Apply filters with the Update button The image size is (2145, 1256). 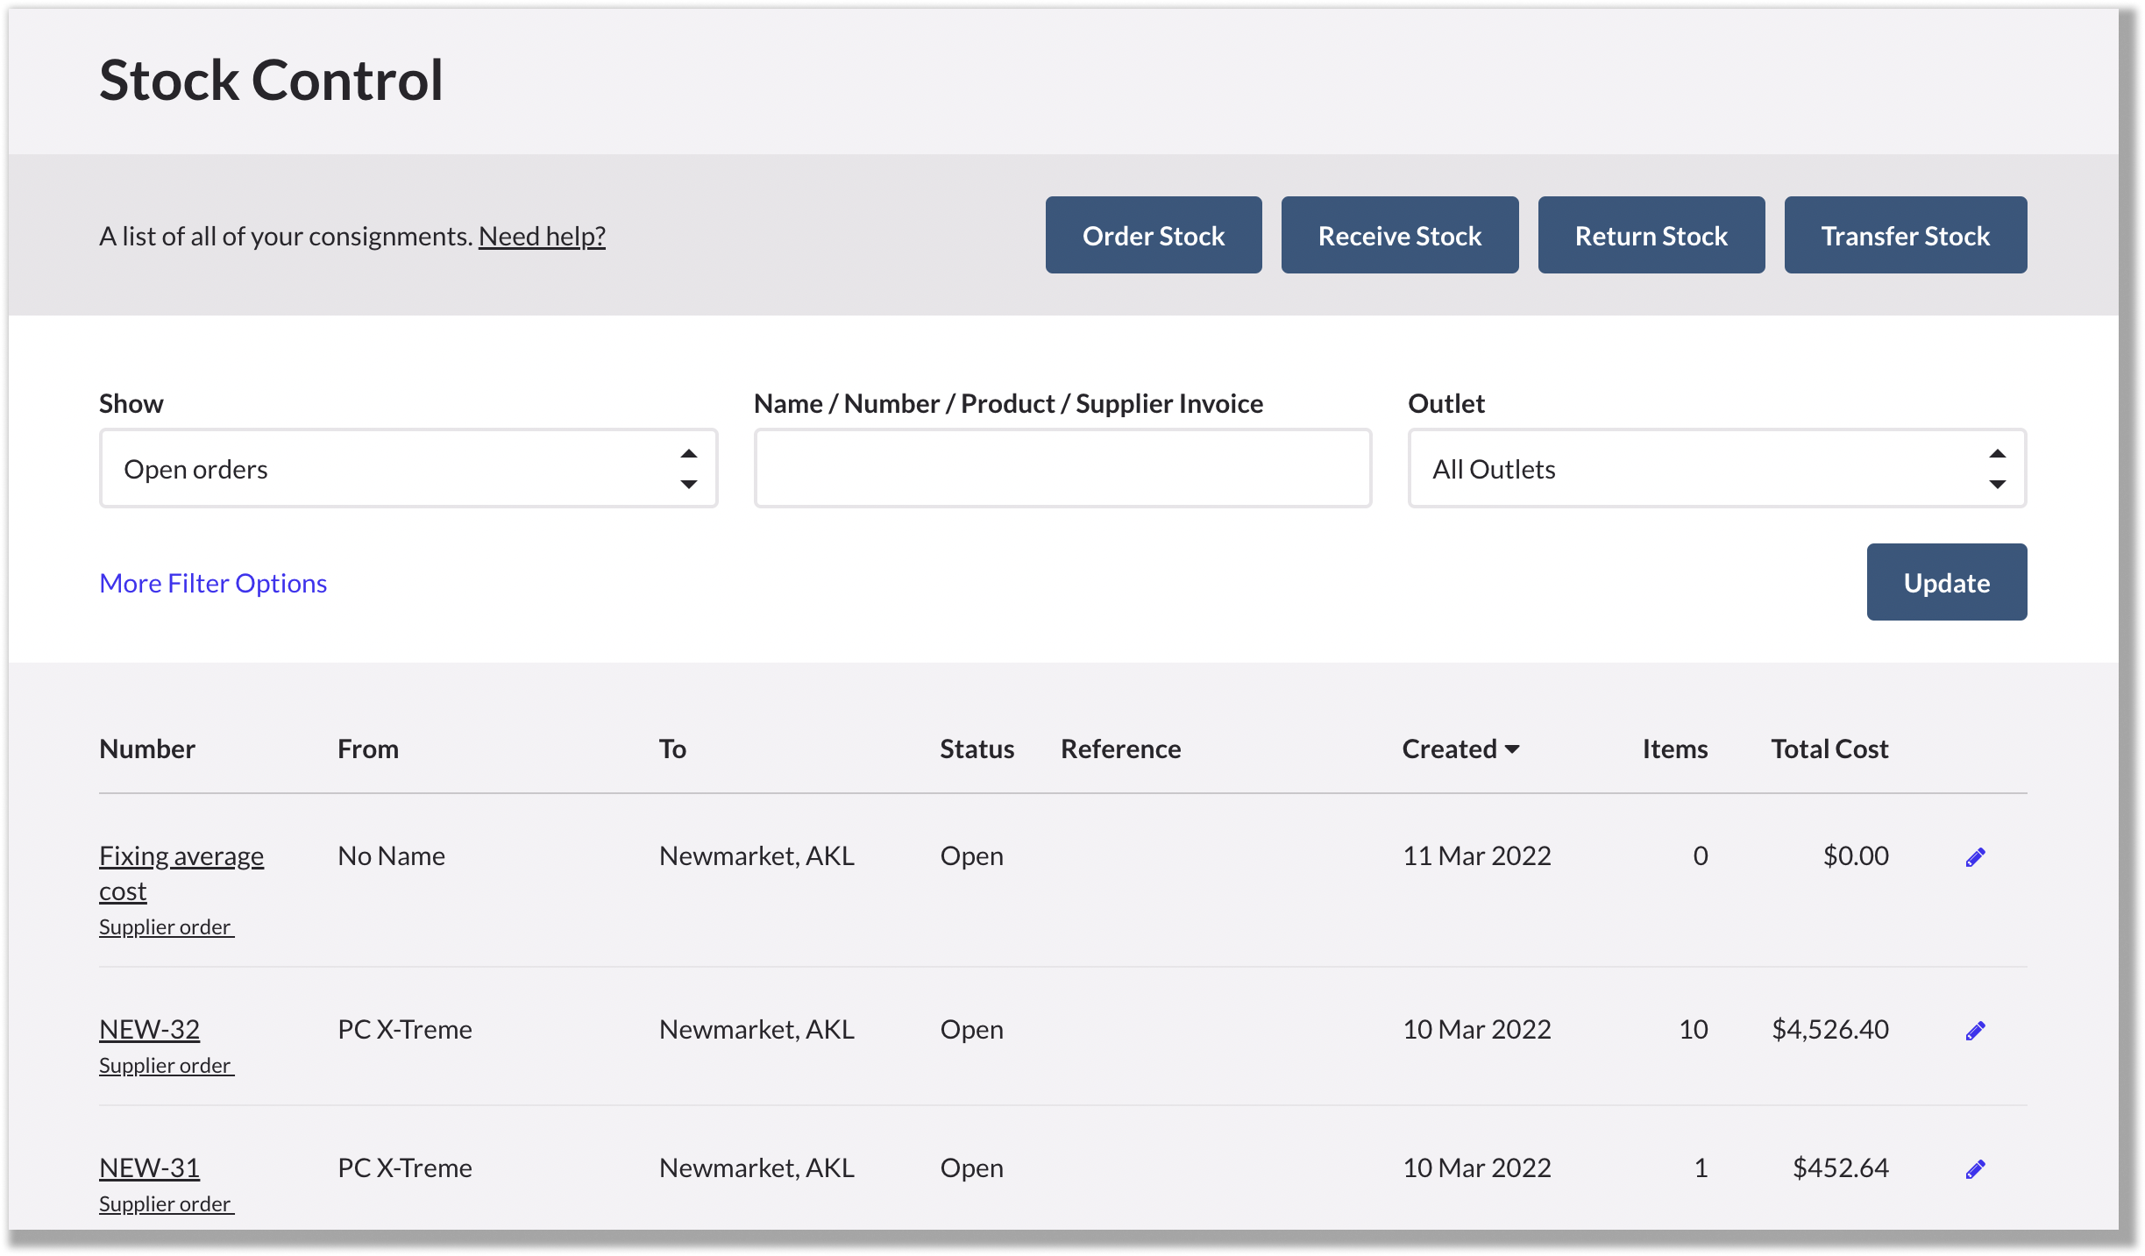[1946, 582]
